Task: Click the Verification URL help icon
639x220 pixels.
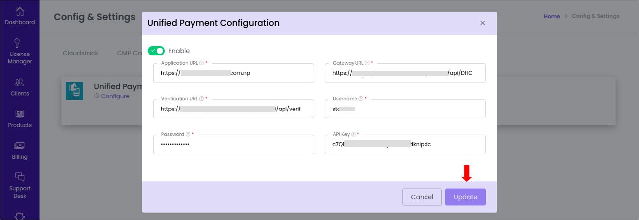Action: [201, 99]
